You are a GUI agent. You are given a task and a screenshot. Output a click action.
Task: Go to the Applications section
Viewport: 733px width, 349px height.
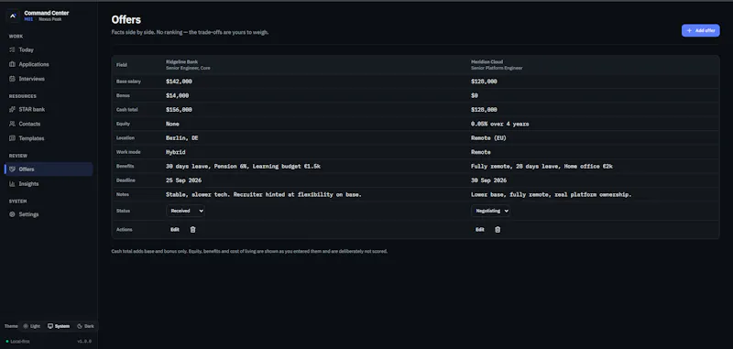[49, 64]
